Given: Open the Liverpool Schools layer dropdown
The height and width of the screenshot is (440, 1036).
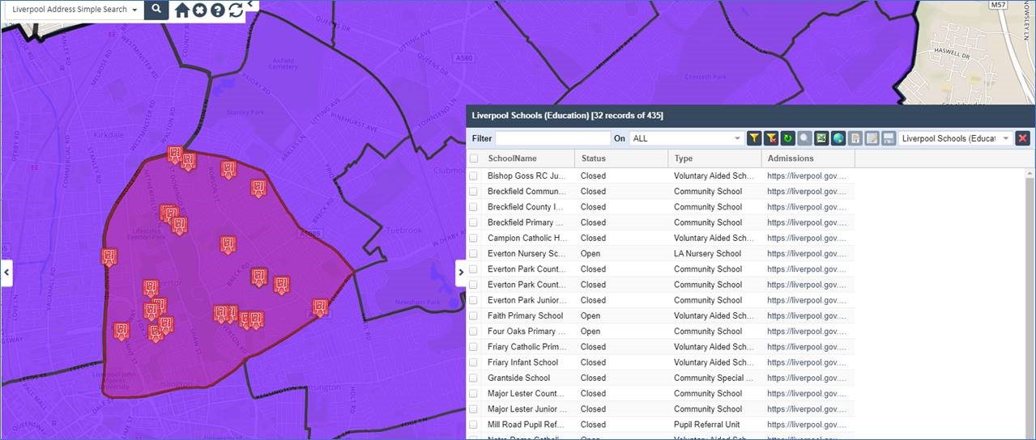Looking at the screenshot, I should click(955, 138).
